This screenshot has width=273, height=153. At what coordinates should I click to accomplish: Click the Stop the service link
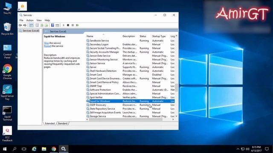(46, 43)
